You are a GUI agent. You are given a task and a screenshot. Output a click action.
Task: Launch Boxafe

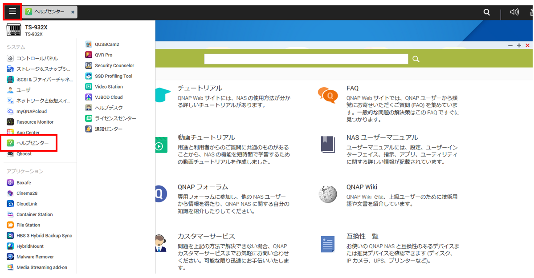pyautogui.click(x=19, y=183)
